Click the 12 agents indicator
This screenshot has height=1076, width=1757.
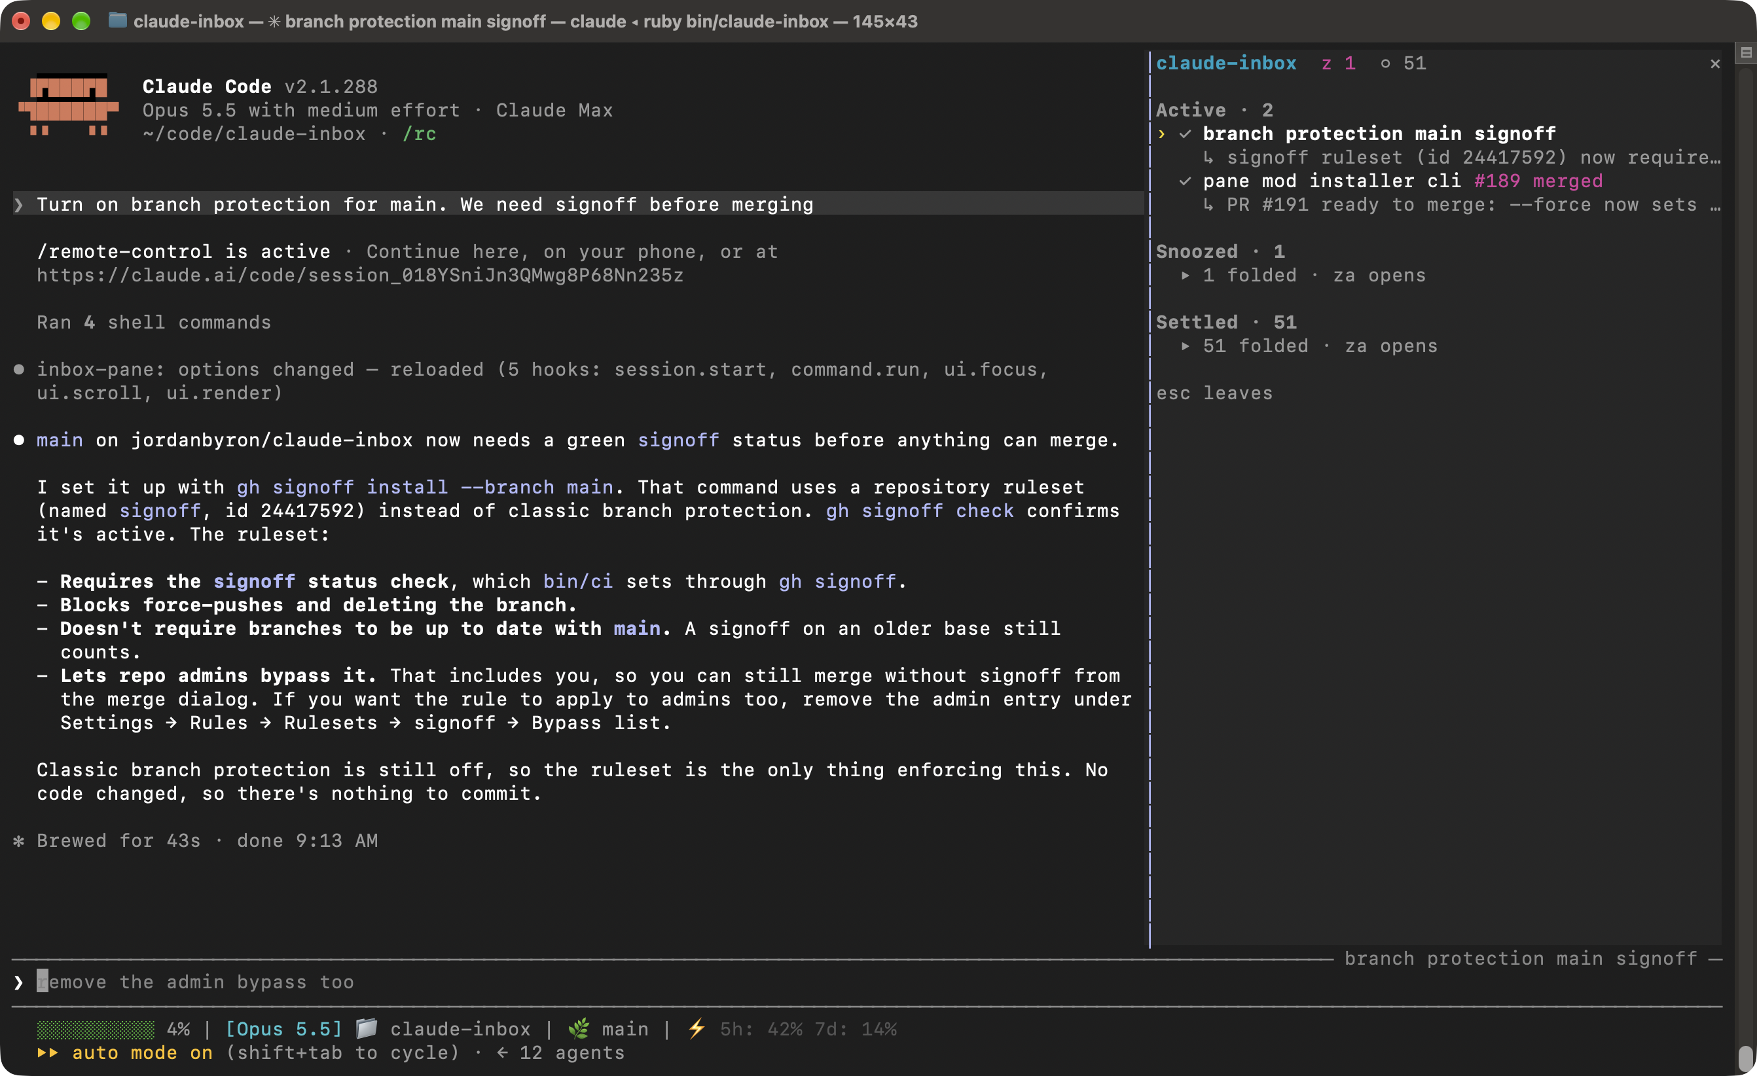click(572, 1052)
